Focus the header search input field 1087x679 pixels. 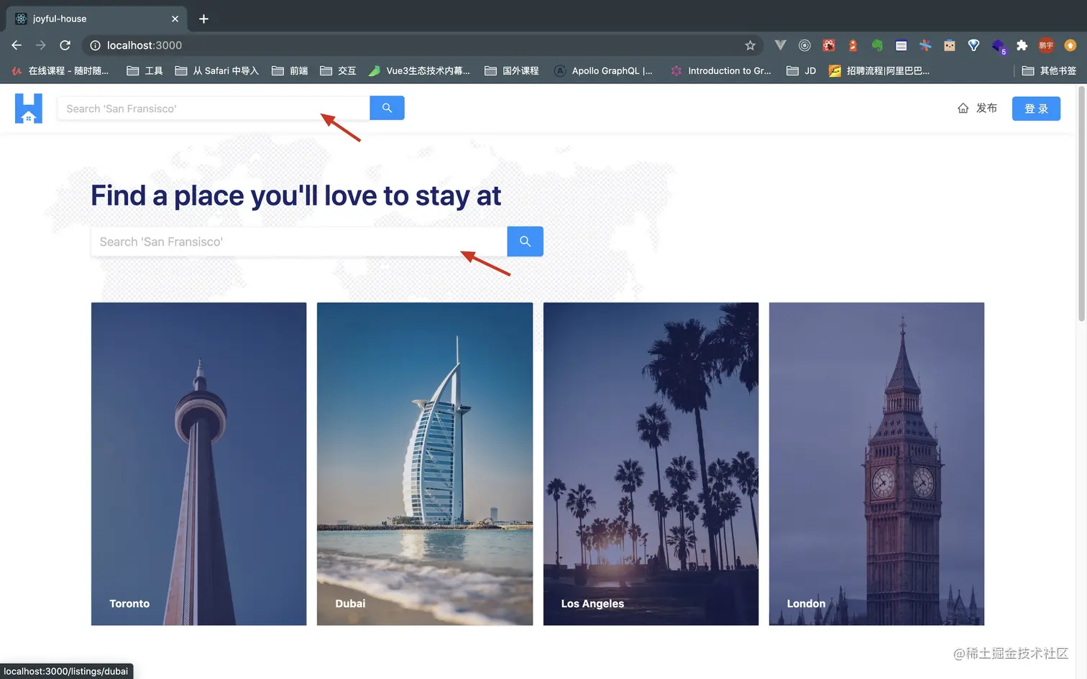tap(214, 108)
